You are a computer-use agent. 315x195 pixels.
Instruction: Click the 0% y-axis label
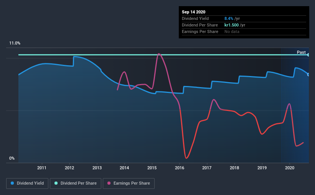(x=12, y=159)
